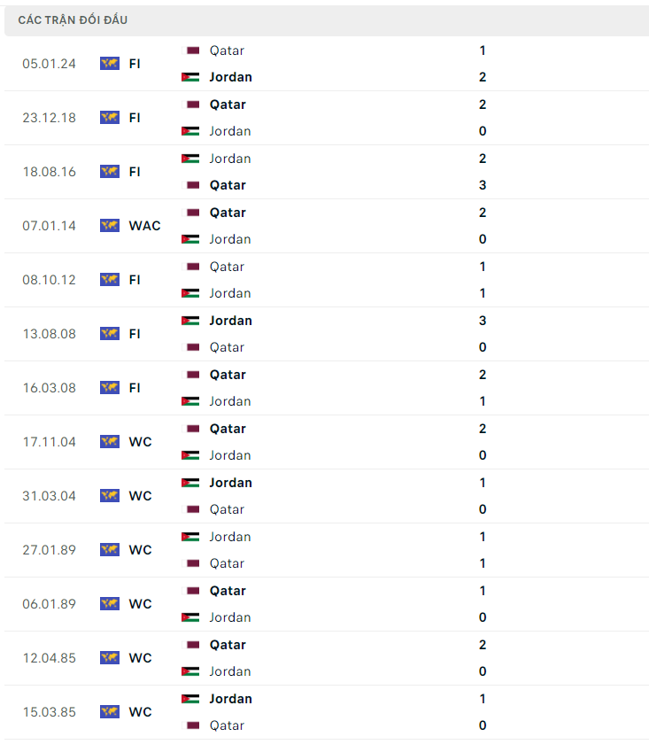Image resolution: width=649 pixels, height=752 pixels.
Task: Click the Jordan flag in the 13.08.08 match
Action: (x=190, y=321)
